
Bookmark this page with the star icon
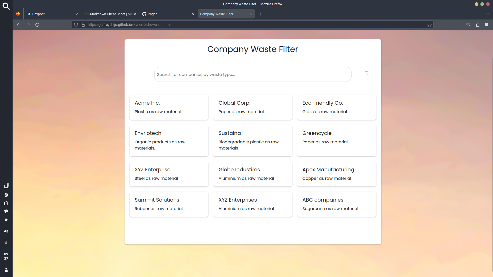tap(429, 25)
